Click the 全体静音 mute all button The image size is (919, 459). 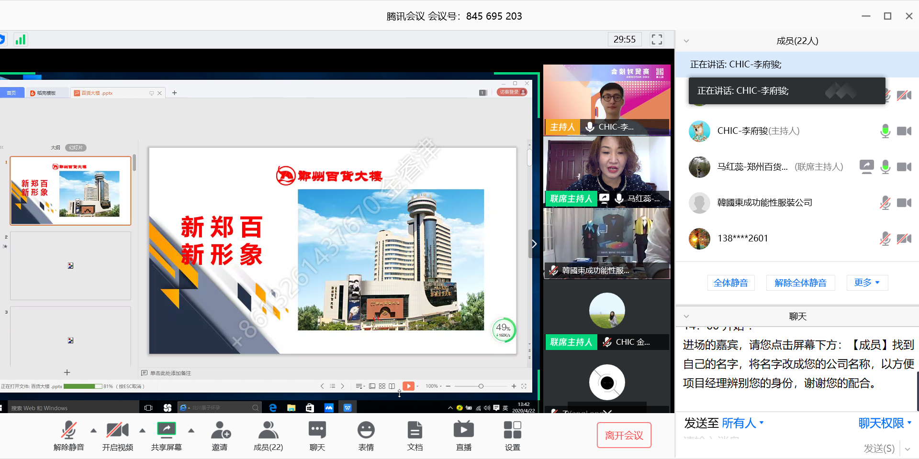pos(731,283)
